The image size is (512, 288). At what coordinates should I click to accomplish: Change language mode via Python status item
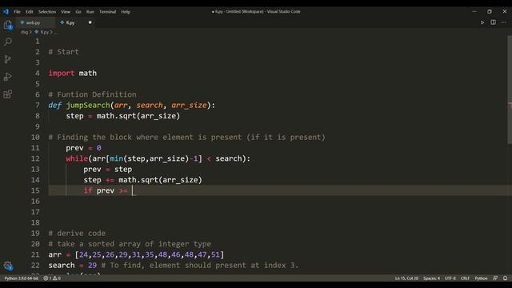pos(481,278)
